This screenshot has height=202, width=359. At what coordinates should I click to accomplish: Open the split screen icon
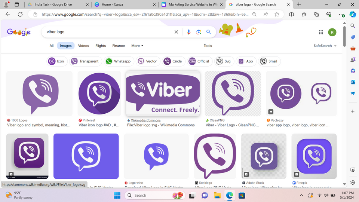click(x=291, y=14)
